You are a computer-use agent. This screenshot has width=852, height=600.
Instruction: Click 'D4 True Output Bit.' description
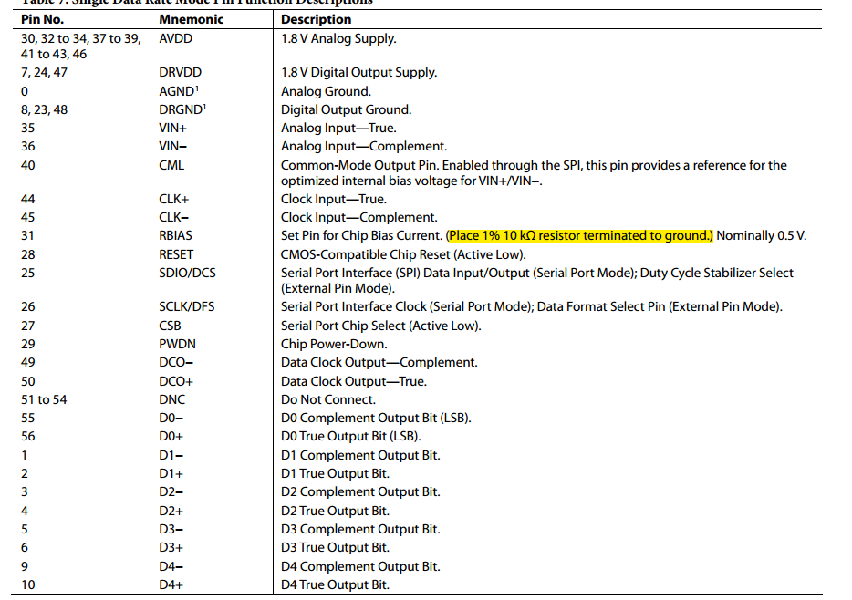(336, 584)
